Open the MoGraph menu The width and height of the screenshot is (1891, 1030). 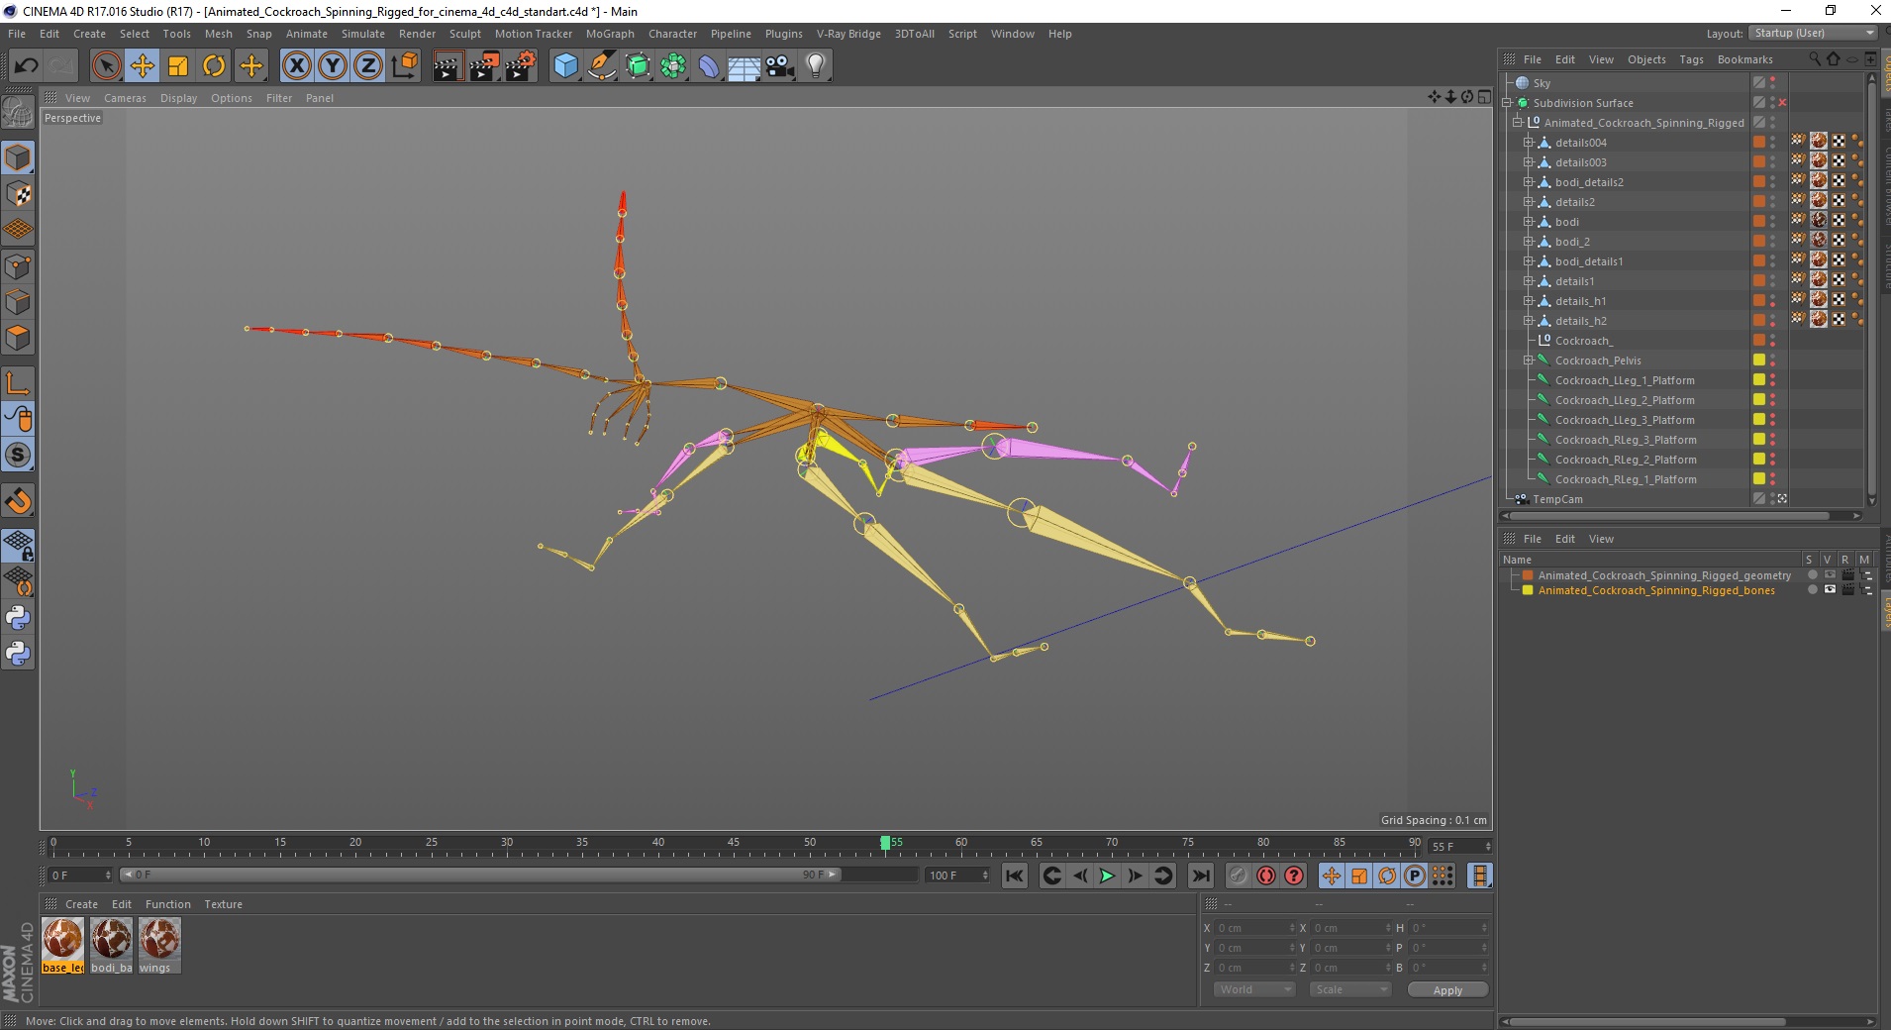[x=610, y=34]
